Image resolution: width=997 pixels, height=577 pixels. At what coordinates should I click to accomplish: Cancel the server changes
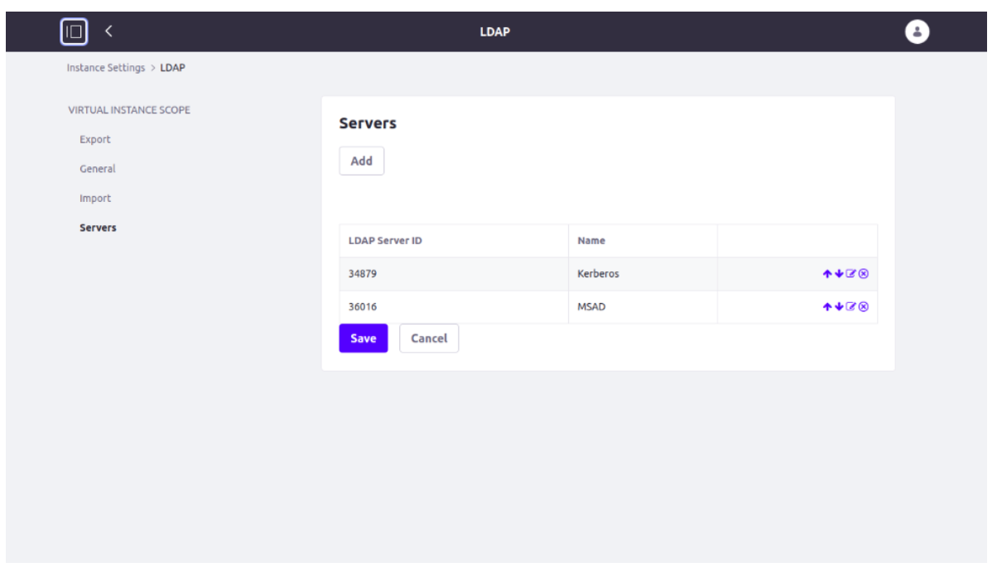click(x=429, y=339)
